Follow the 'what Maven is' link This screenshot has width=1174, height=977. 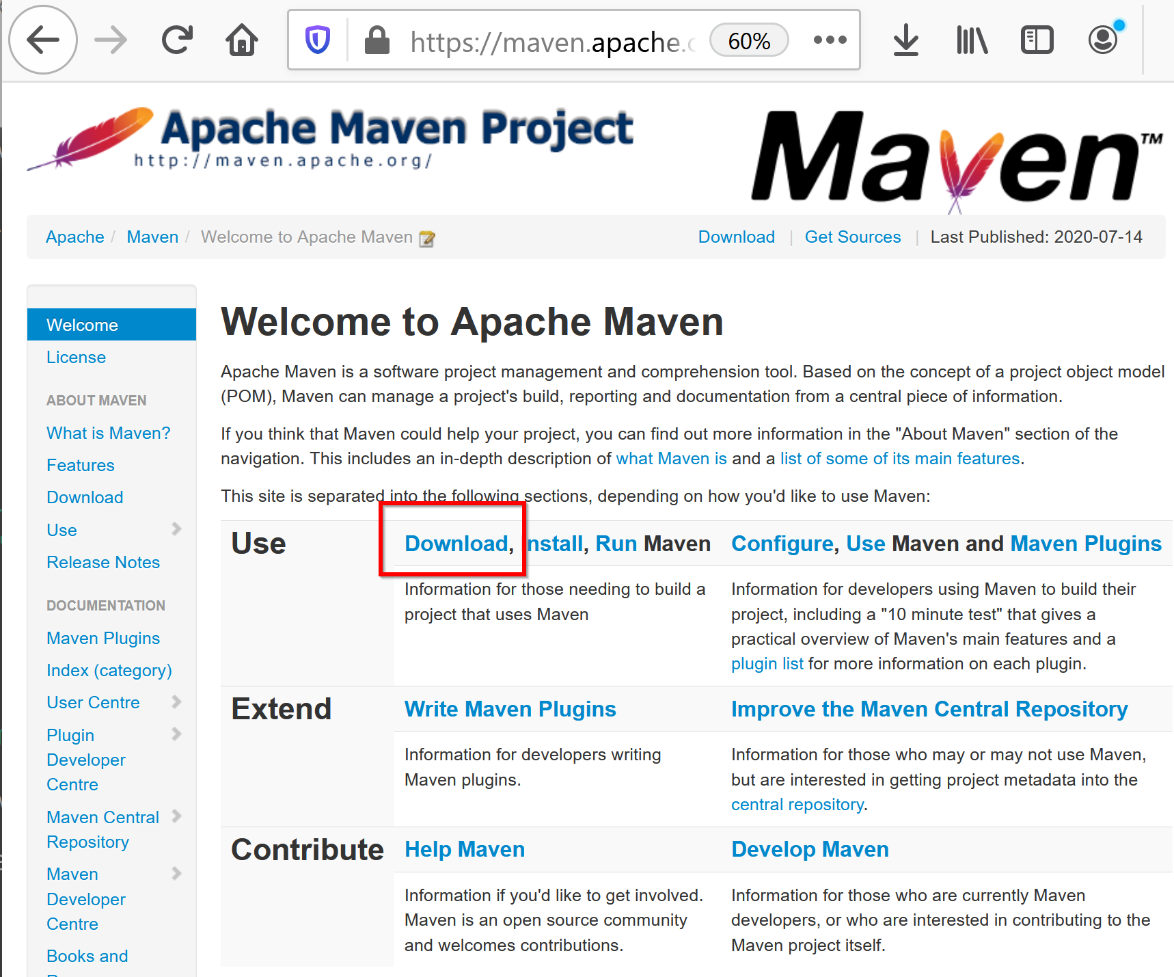(671, 458)
